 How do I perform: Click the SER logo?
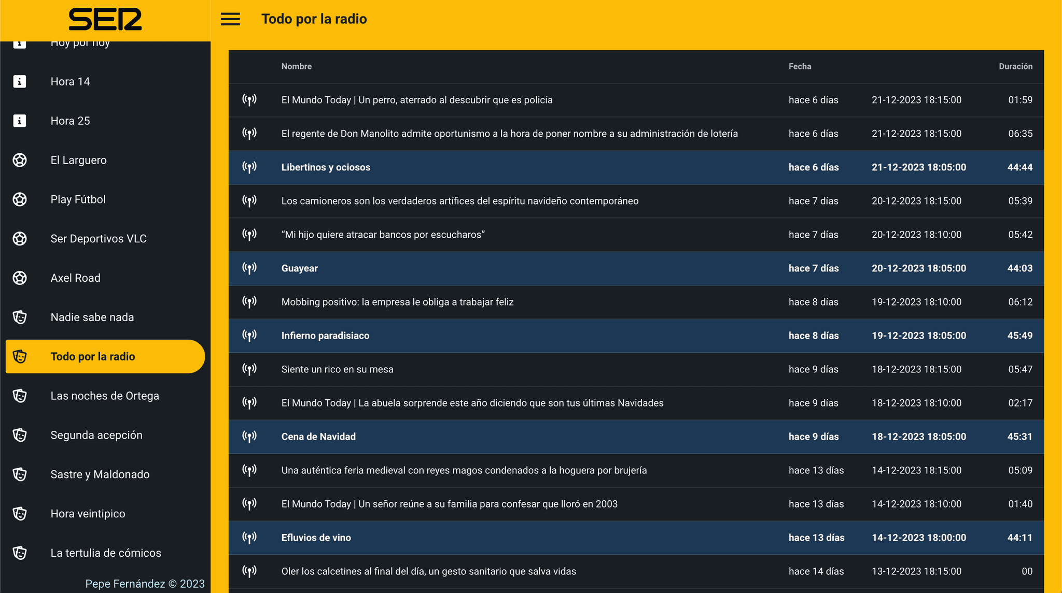105,19
